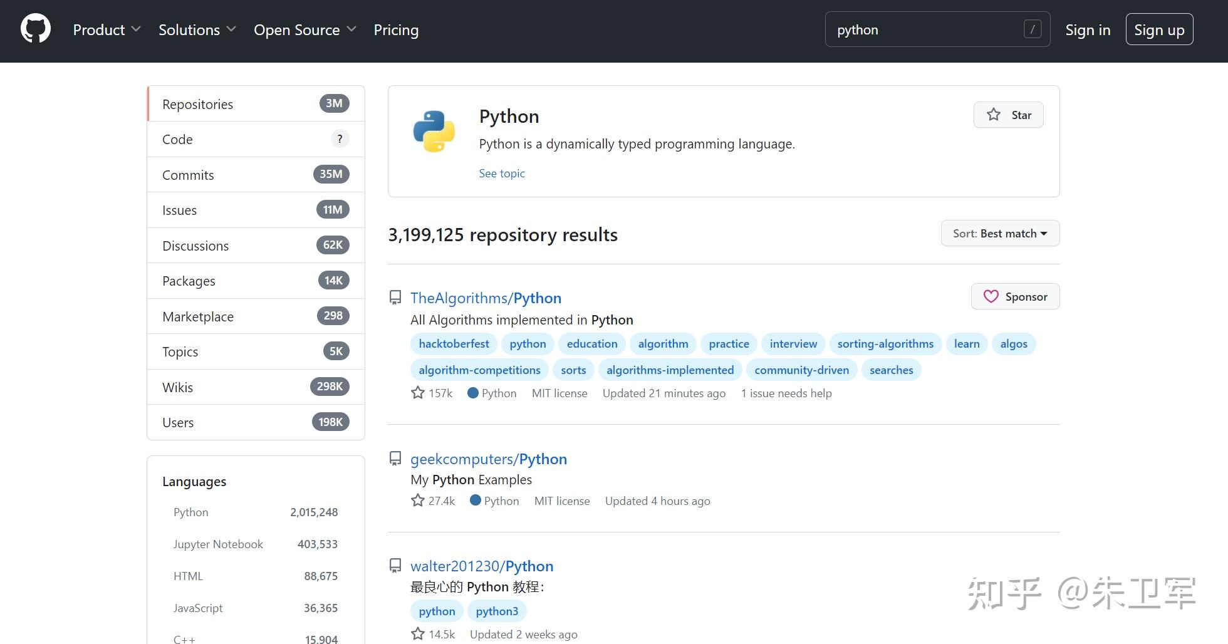The width and height of the screenshot is (1228, 644).
Task: Click Python language dot for geekcomputers result
Action: (476, 501)
